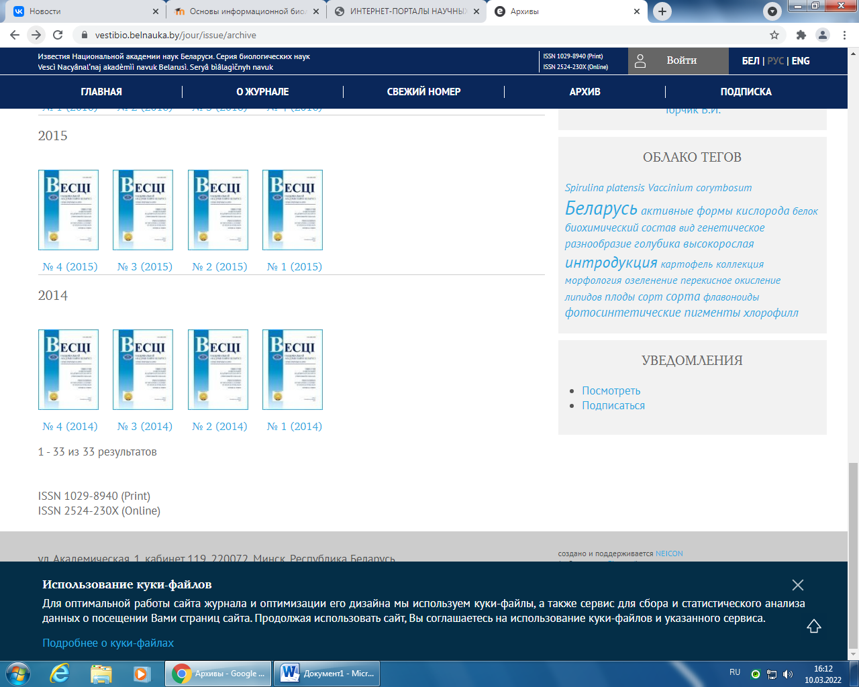This screenshot has width=859, height=687.
Task: Open the file explorer taskbar icon
Action: pyautogui.click(x=101, y=673)
